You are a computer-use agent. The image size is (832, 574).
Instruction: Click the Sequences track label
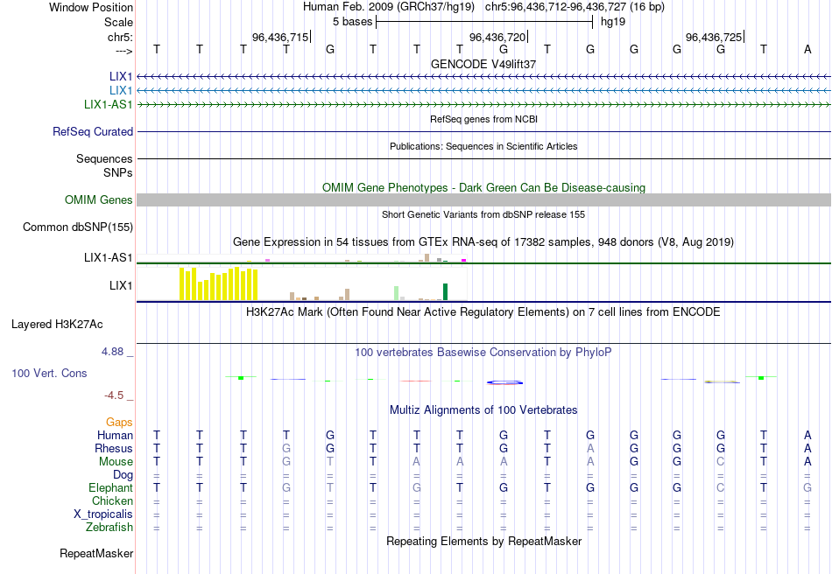click(104, 158)
